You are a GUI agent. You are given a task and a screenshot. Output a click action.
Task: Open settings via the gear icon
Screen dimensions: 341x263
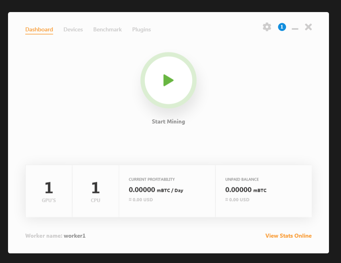tap(267, 27)
